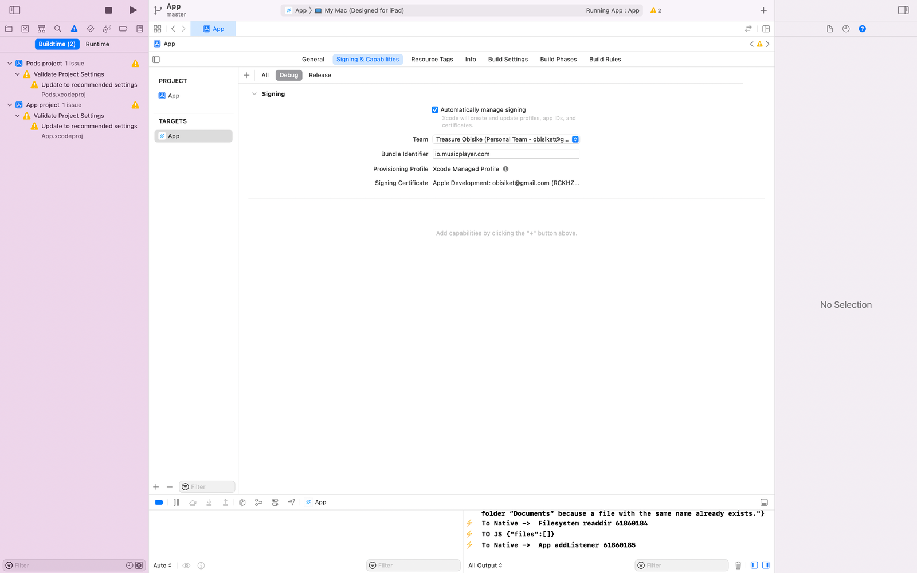Image resolution: width=917 pixels, height=573 pixels.
Task: Open Debug View Hierarchy
Action: point(242,503)
